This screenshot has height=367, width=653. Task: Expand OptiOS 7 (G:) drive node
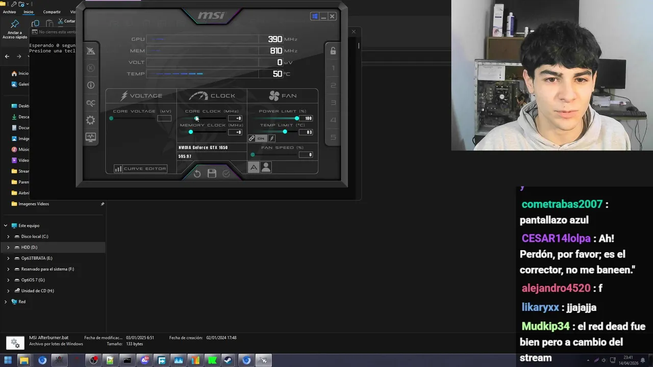pos(8,280)
